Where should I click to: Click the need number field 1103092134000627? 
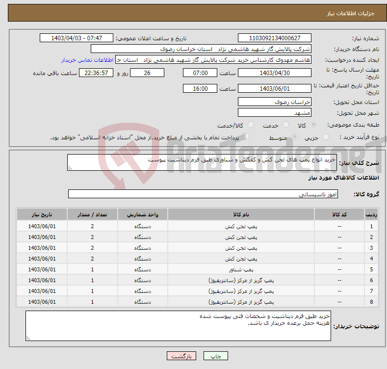(275, 38)
